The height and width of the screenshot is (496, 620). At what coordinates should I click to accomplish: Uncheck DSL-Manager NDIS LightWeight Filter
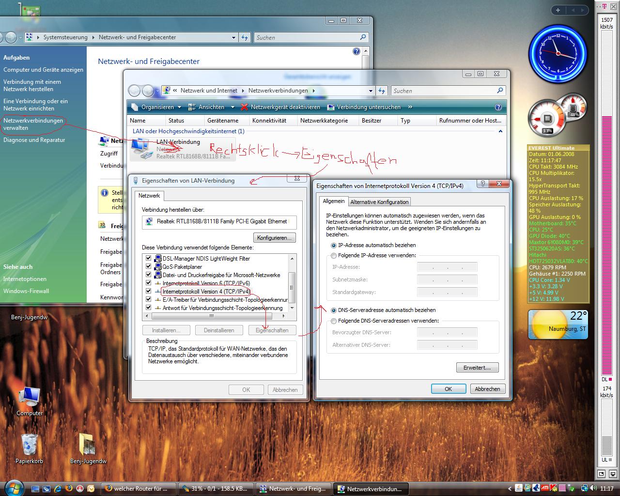tap(149, 259)
